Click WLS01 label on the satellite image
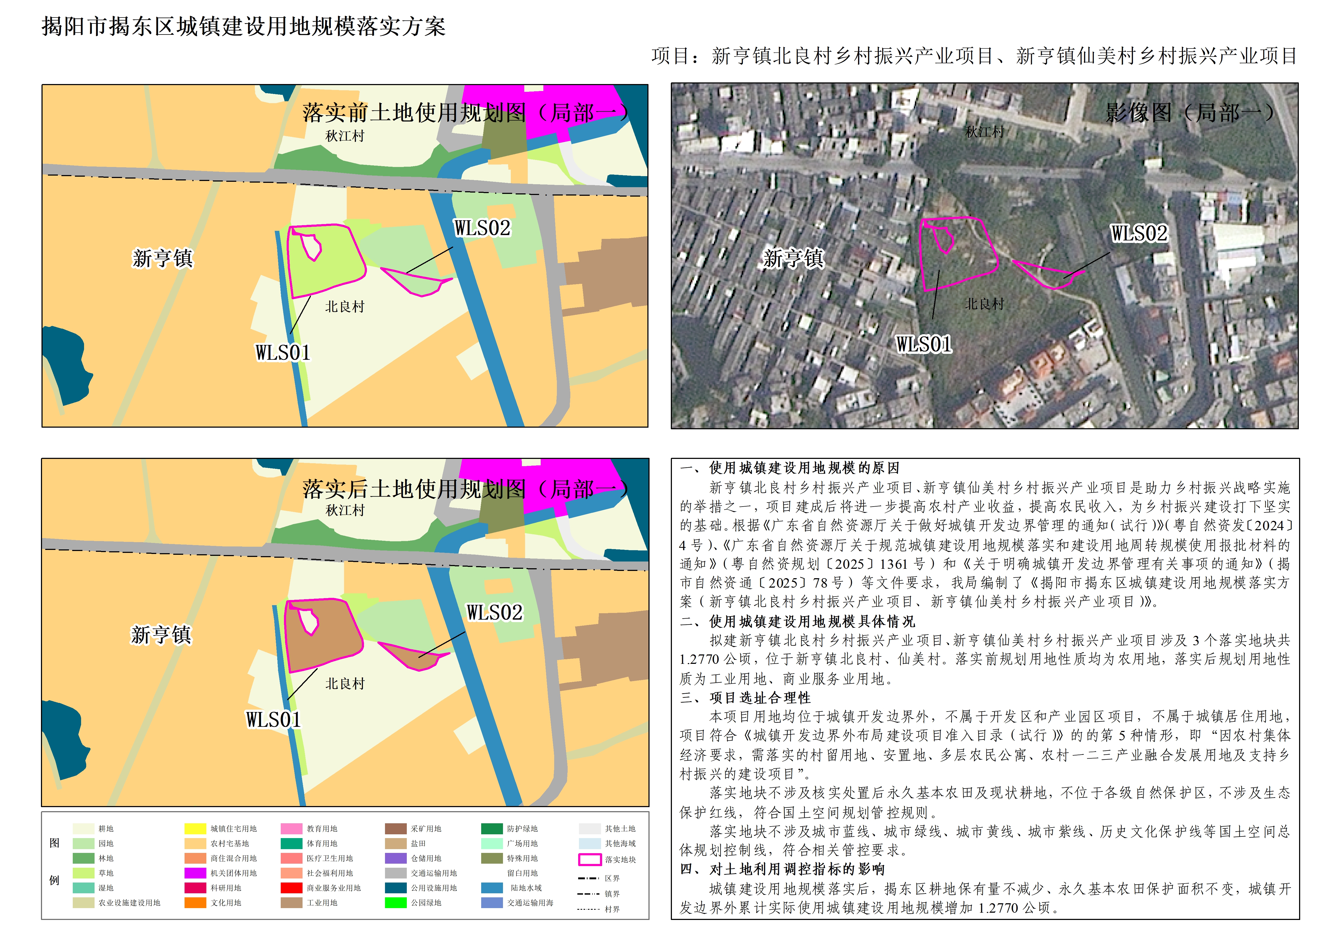The width and height of the screenshot is (1336, 945). (x=924, y=344)
